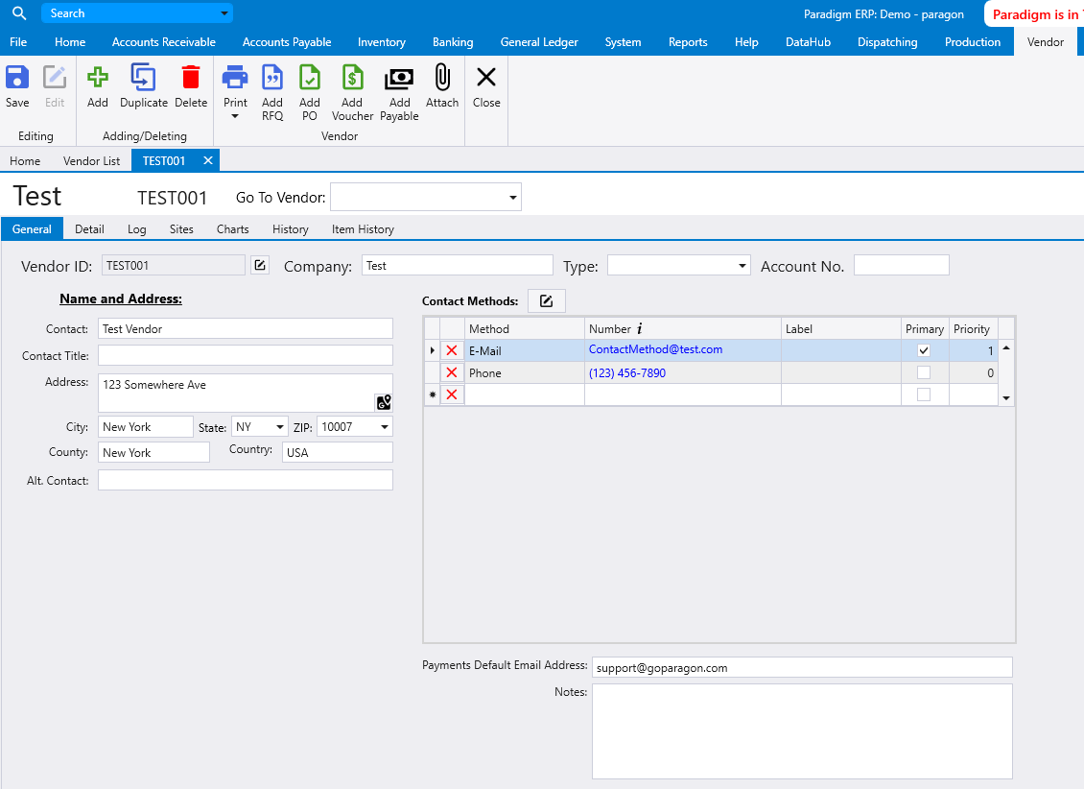Attach a file with paperclip icon
This screenshot has width=1084, height=789.
coord(442,78)
